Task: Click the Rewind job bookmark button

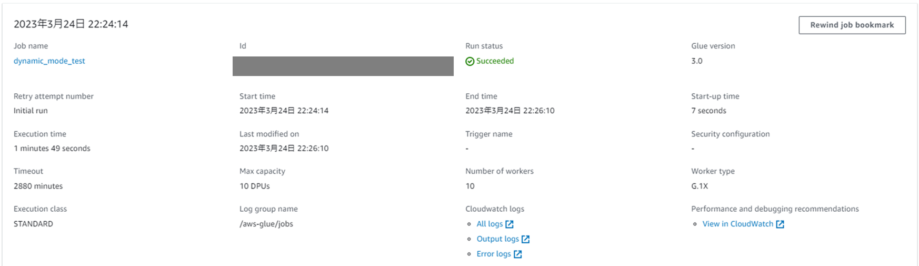Action: click(x=852, y=25)
